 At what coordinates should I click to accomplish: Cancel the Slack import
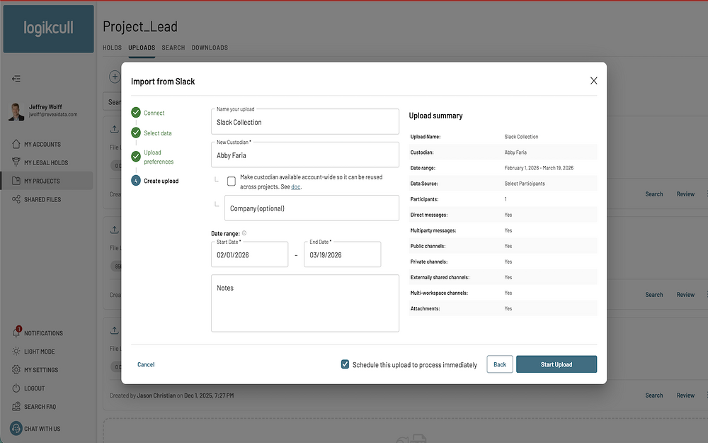point(146,364)
